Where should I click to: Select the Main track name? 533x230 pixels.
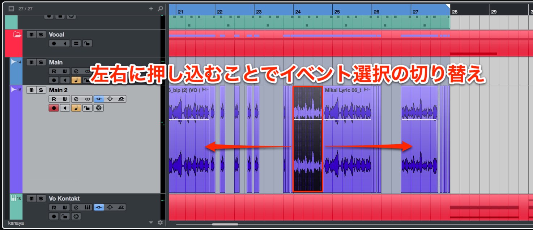click(x=56, y=62)
